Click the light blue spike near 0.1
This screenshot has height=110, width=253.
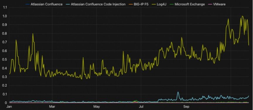click(178, 92)
